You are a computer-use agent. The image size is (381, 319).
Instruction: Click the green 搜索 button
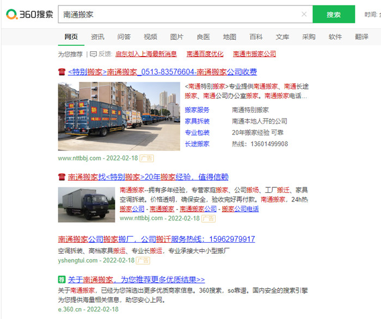[x=334, y=14]
